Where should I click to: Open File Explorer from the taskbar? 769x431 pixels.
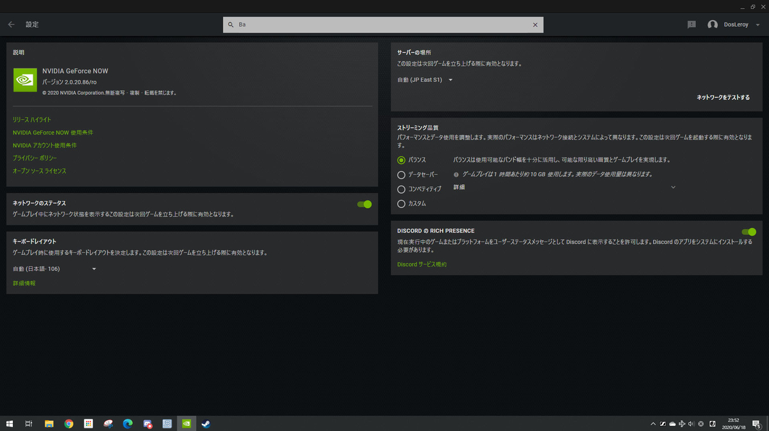tap(49, 423)
